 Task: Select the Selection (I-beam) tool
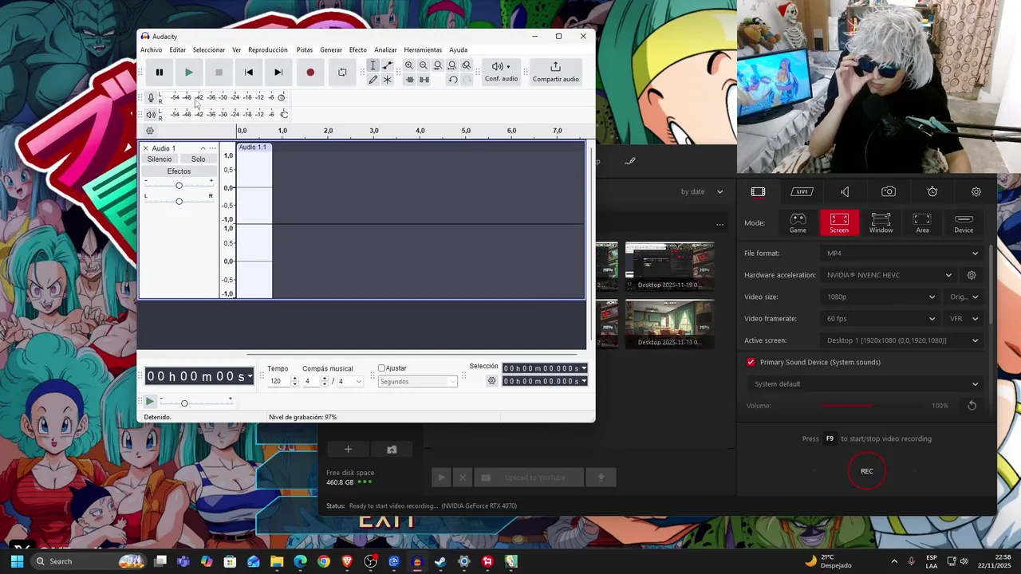[373, 65]
